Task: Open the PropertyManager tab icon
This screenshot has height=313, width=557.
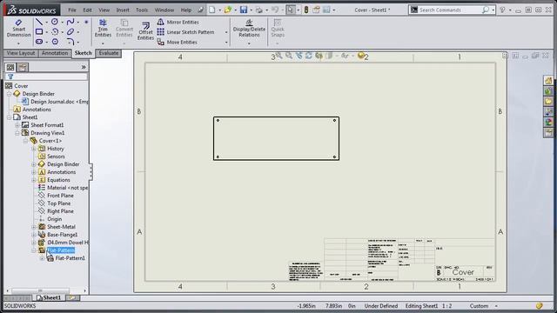Action: [23, 67]
